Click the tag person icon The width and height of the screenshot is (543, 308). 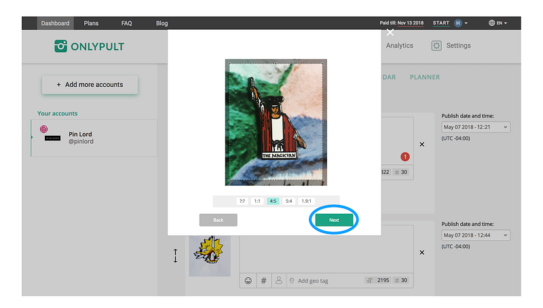(x=279, y=280)
